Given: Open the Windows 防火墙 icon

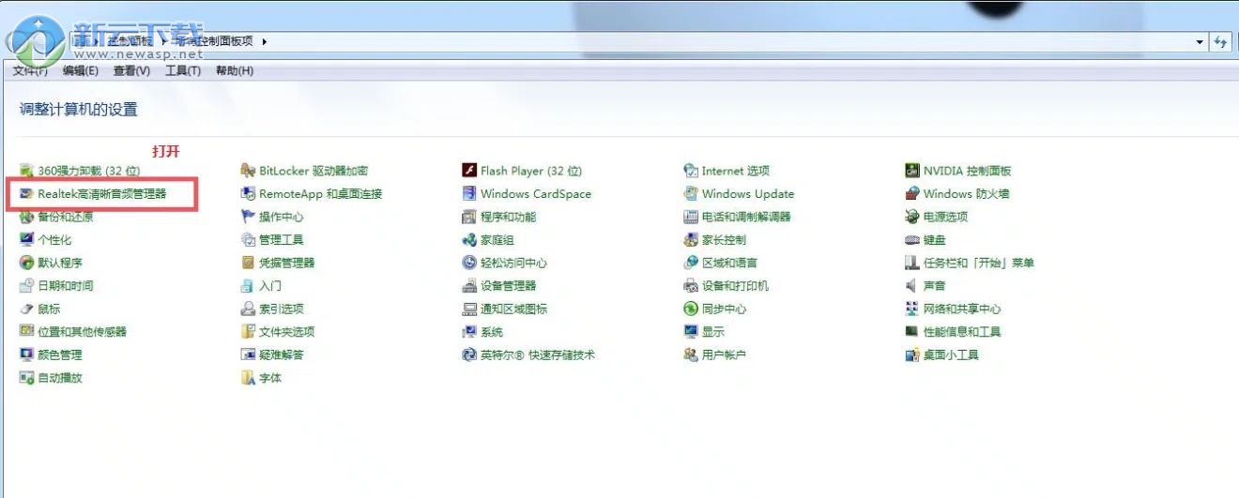Looking at the screenshot, I should click(912, 194).
